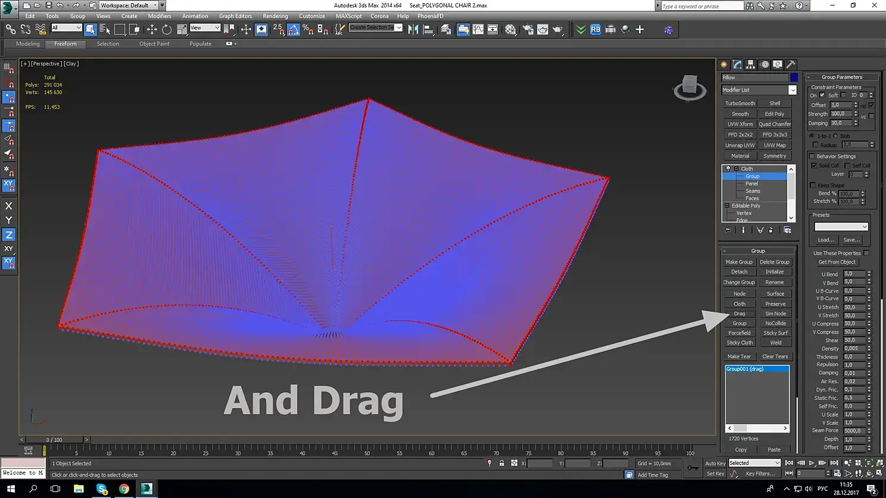
Task: Switch to the Object Paint tab
Action: click(154, 44)
